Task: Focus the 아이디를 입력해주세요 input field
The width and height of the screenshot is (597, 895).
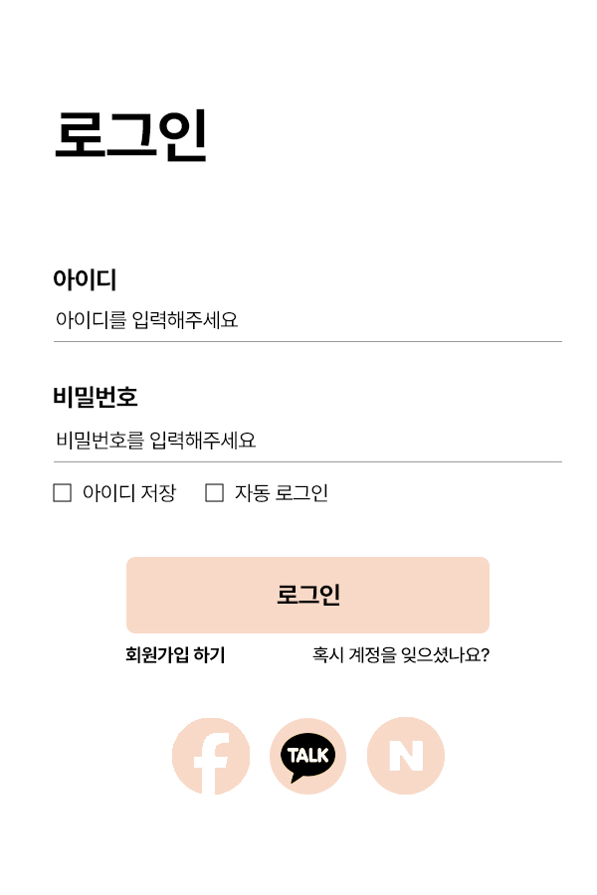Action: (307, 319)
